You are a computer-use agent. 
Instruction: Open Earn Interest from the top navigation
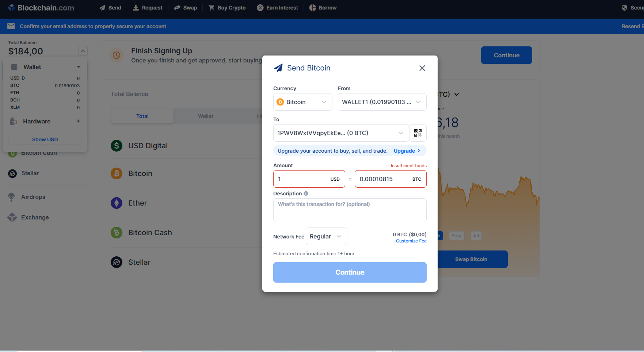(277, 8)
